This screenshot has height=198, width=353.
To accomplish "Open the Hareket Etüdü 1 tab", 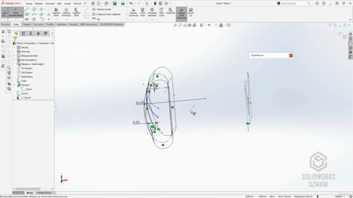I will tap(44, 193).
